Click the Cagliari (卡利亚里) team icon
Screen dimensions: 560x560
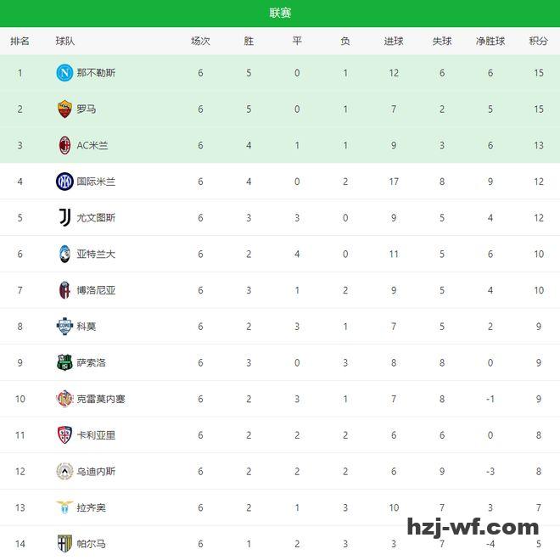(x=64, y=435)
